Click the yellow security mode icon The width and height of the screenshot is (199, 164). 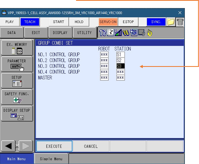[x=126, y=33]
